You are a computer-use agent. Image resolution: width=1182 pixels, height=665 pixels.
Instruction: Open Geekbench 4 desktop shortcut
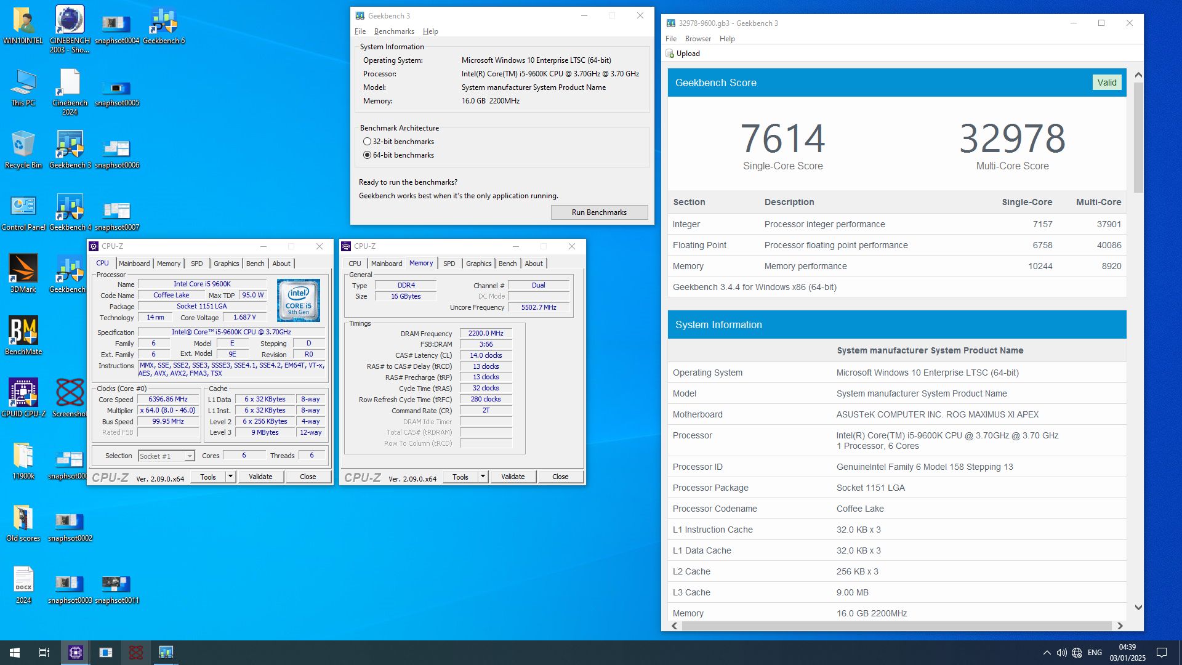[70, 212]
